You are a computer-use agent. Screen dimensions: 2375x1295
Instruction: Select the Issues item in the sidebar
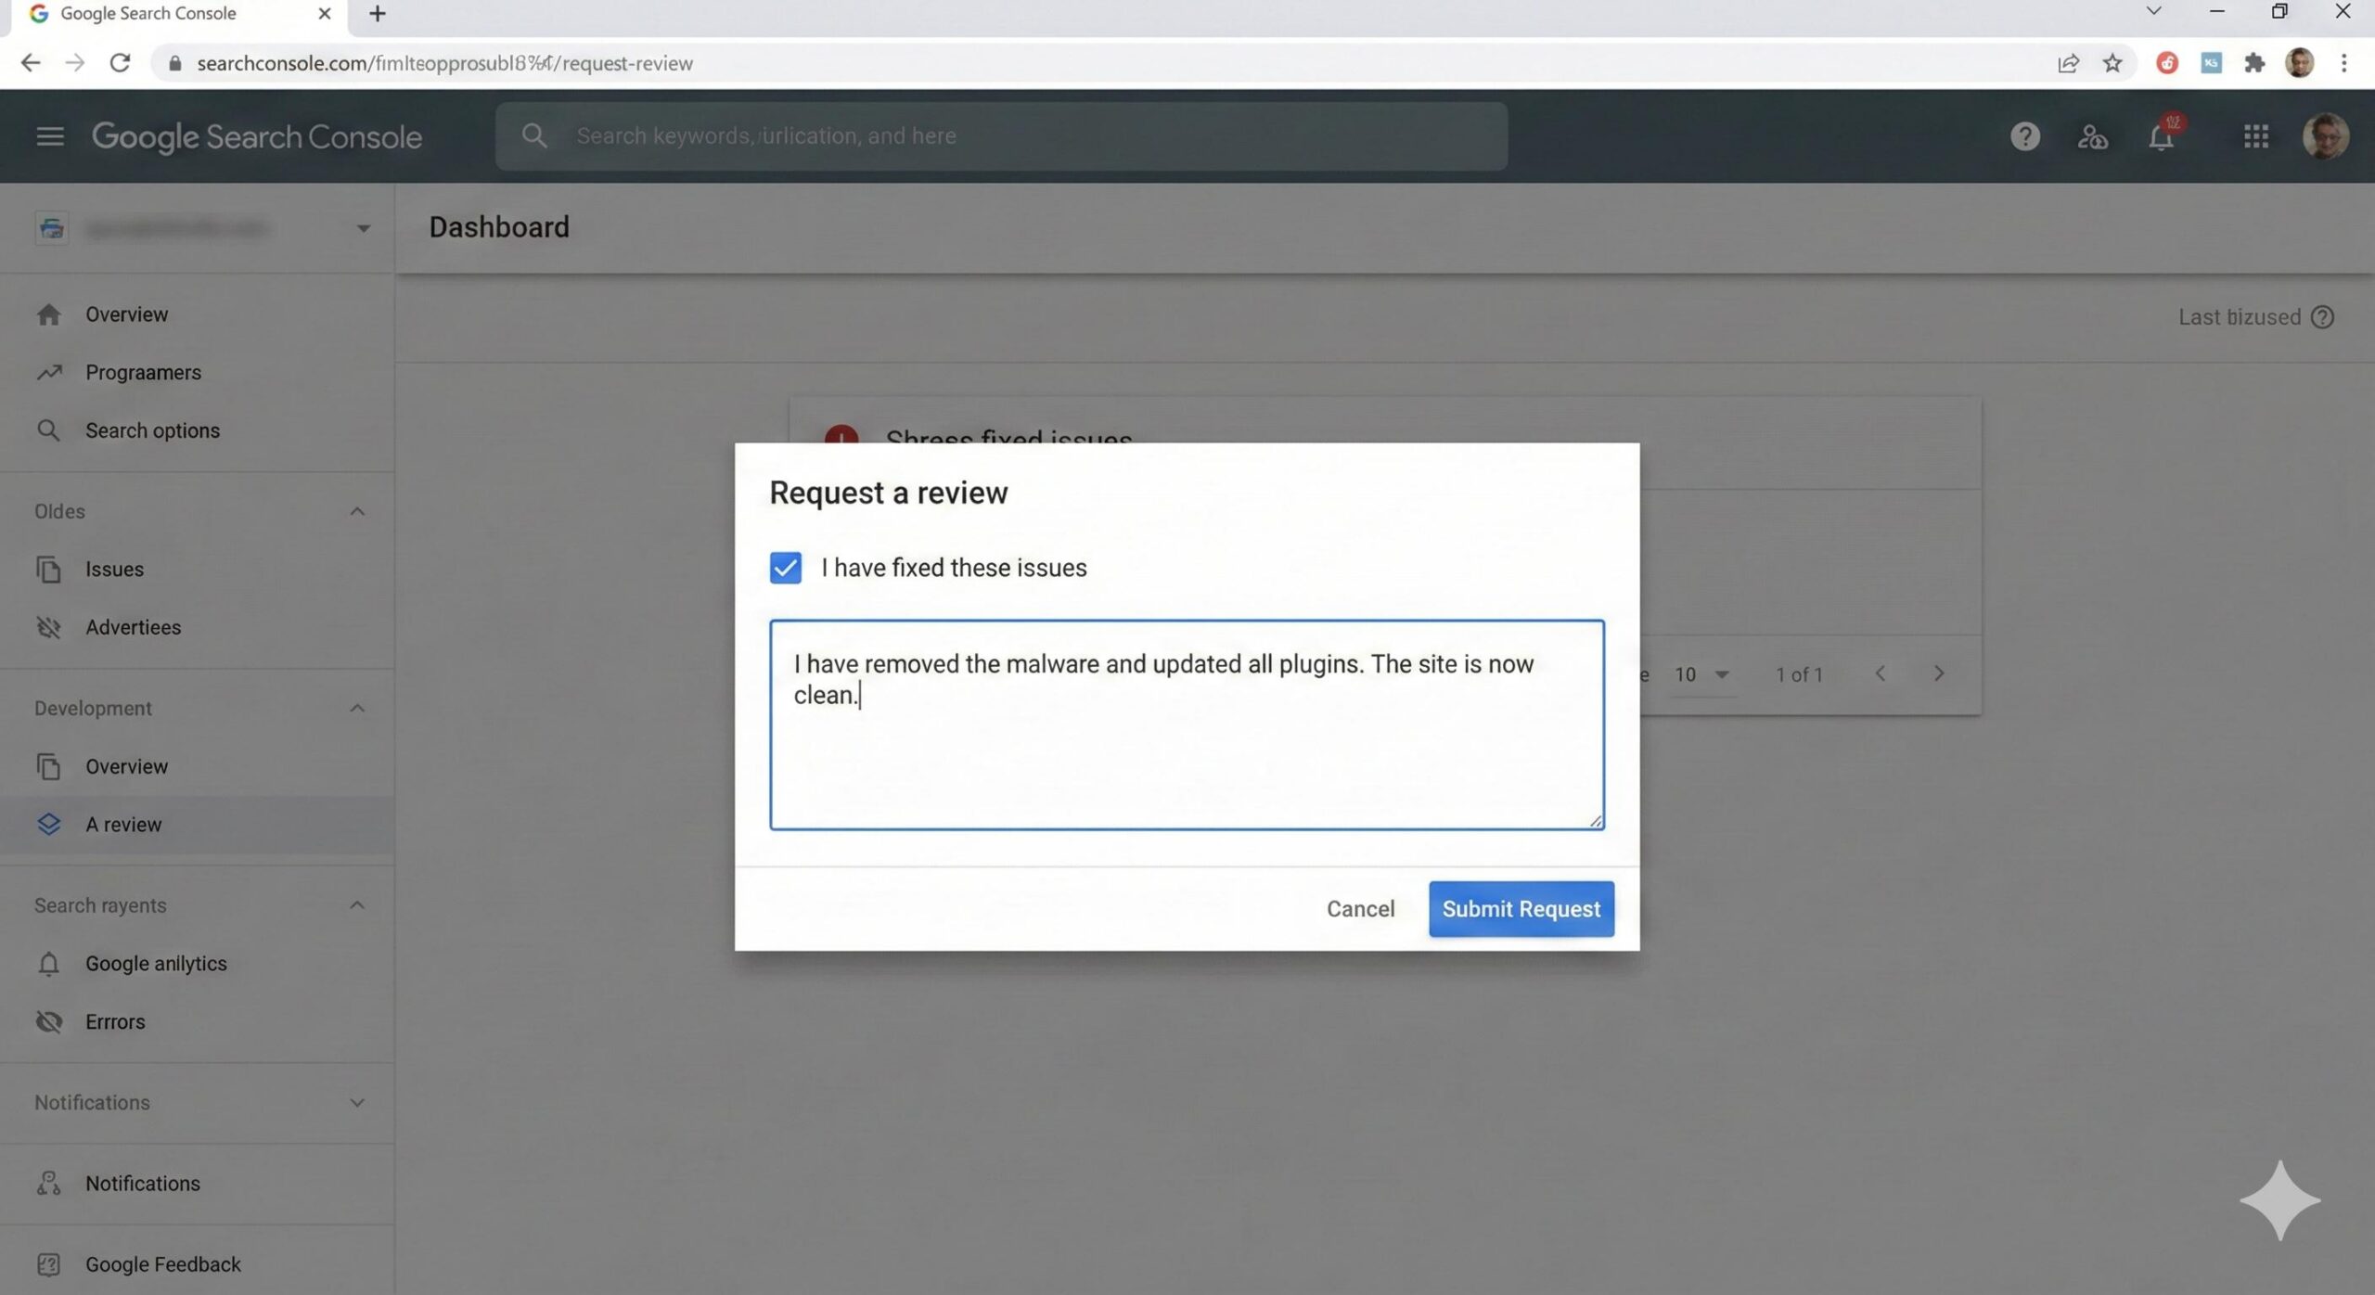click(x=113, y=569)
